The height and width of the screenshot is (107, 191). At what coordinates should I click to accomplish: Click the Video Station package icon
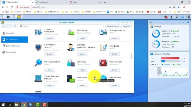pyautogui.click(x=103, y=63)
